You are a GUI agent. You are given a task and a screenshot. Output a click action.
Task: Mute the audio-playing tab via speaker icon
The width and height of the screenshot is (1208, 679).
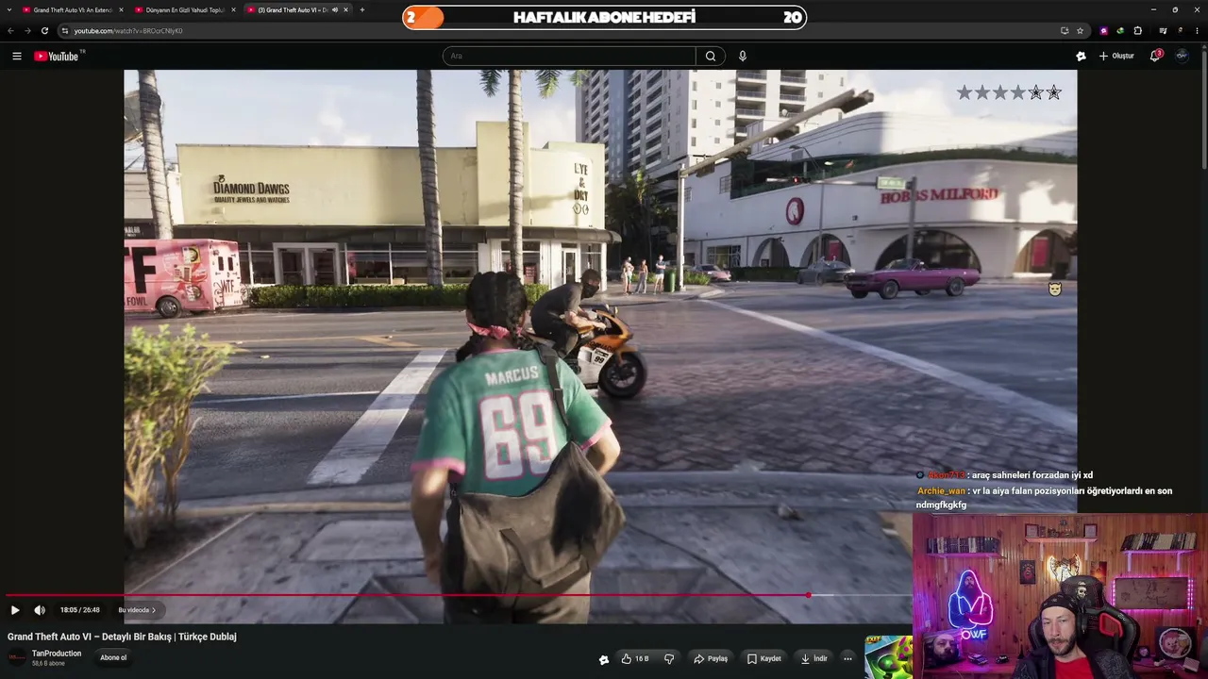click(335, 9)
